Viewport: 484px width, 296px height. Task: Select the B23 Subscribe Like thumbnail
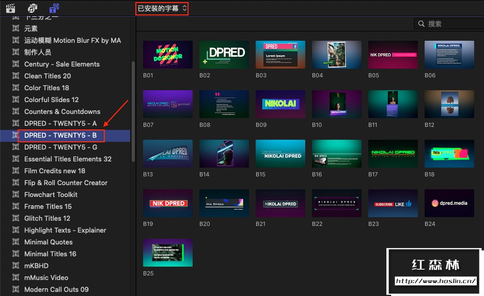[393, 203]
